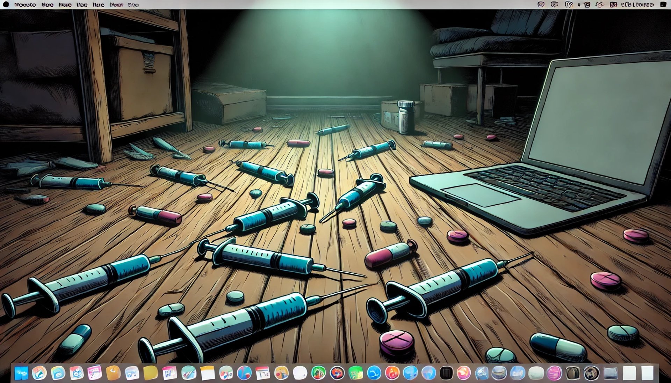Screen dimensions: 671x383
Task: Launch the green round dock icon
Action: pos(318,373)
